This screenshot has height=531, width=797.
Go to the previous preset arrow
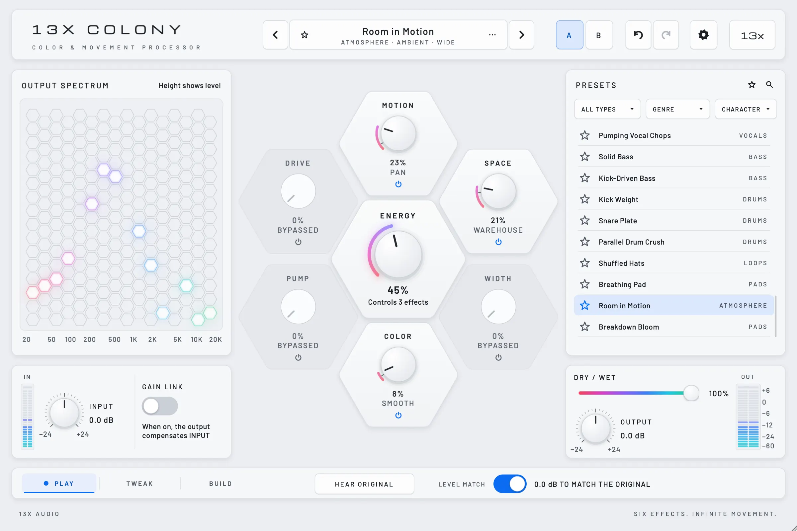tap(275, 35)
